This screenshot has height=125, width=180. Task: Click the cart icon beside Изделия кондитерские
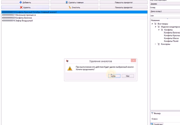point(159,27)
